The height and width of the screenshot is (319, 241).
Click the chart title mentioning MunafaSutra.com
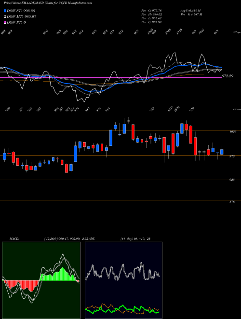coord(48,3)
